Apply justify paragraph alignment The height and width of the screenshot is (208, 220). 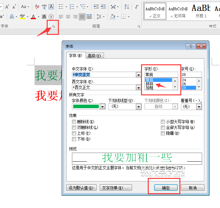point(82,17)
